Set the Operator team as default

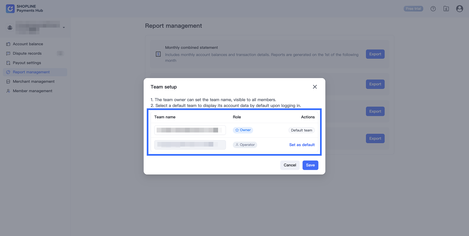(302, 145)
